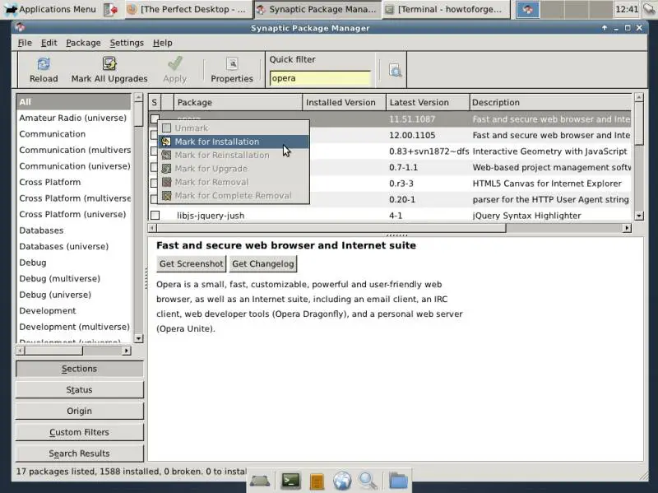Switch to the Terminal howtoforge taskbar window
This screenshot has height=493, width=658.
coord(445,9)
